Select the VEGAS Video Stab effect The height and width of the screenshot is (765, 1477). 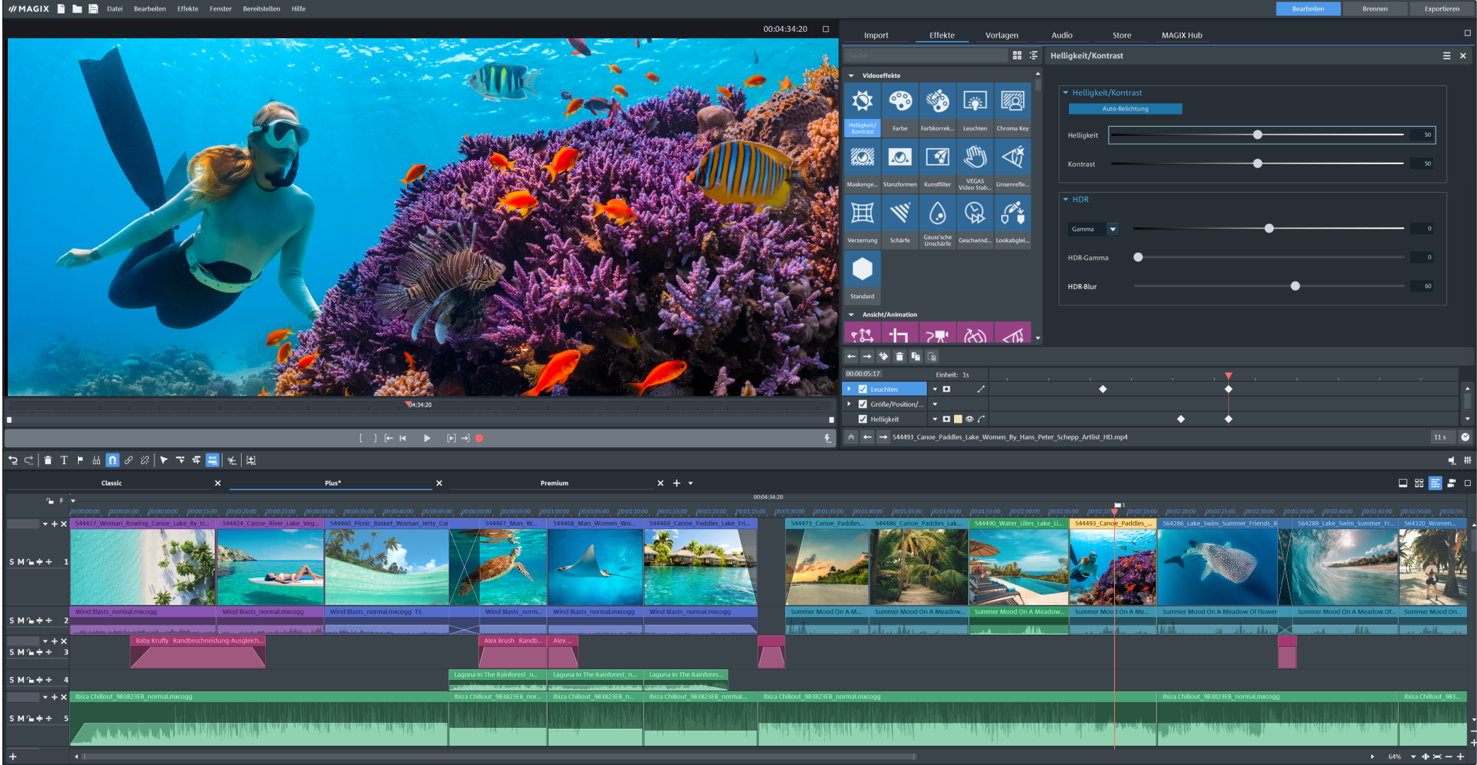click(x=975, y=164)
